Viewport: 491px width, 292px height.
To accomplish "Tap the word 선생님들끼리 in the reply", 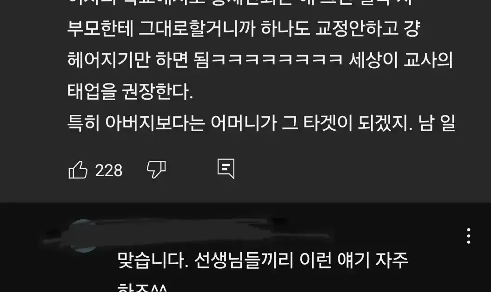I will click(244, 260).
